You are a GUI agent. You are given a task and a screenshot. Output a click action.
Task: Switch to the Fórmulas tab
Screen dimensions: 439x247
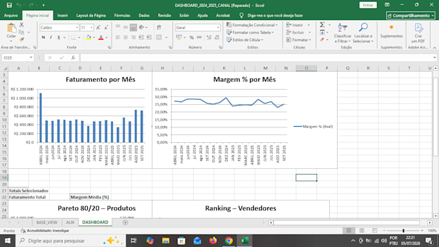click(122, 16)
